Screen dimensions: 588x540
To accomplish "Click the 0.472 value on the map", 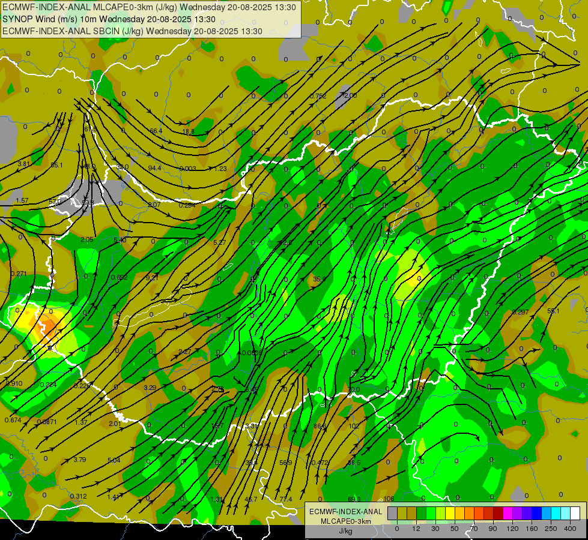I will click(320, 463).
